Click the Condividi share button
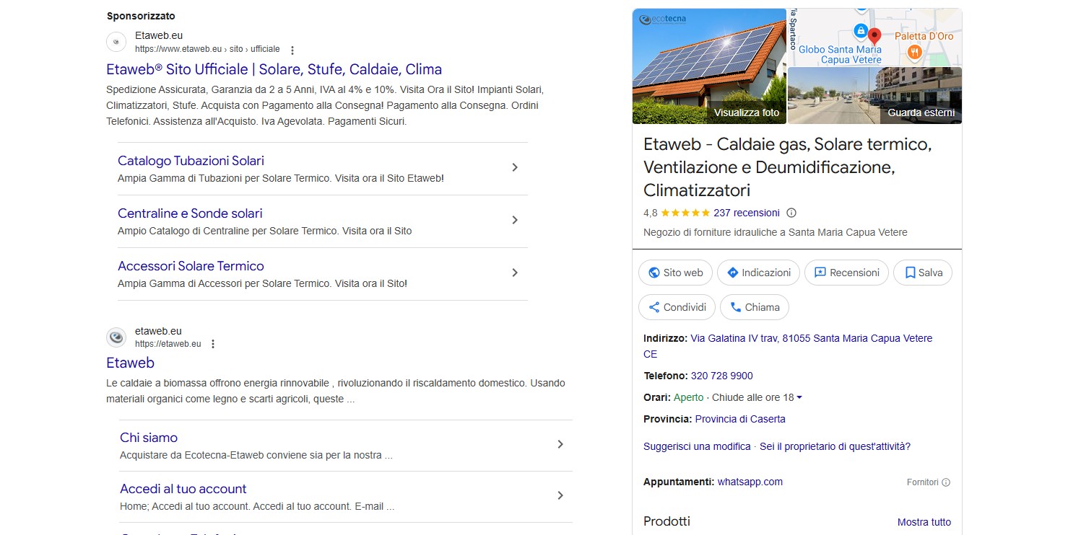Viewport: 1081px width, 535px height. 677,307
